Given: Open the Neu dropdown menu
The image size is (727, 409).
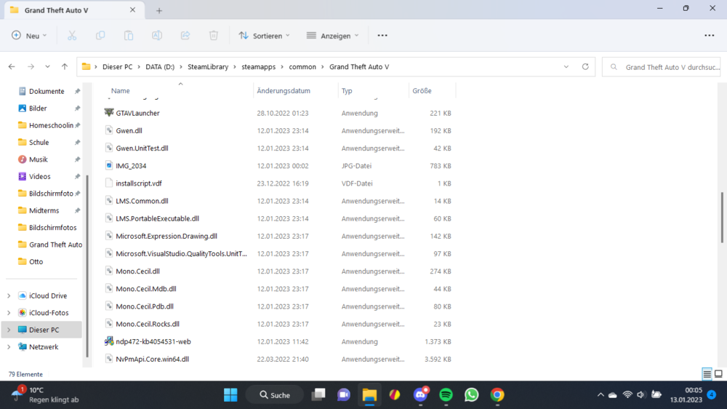Looking at the screenshot, I should point(29,36).
